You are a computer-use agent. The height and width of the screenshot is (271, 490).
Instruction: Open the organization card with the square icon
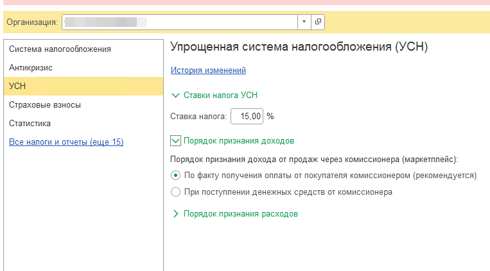tap(318, 22)
